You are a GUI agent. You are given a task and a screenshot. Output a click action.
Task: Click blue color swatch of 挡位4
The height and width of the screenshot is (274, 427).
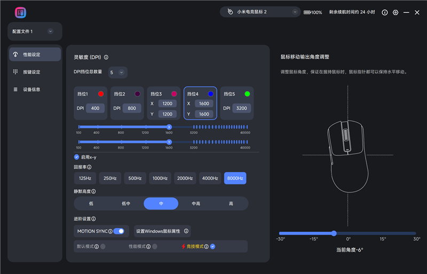[210, 94]
